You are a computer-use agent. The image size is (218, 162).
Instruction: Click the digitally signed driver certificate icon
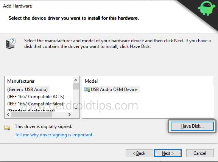[x=7, y=127]
